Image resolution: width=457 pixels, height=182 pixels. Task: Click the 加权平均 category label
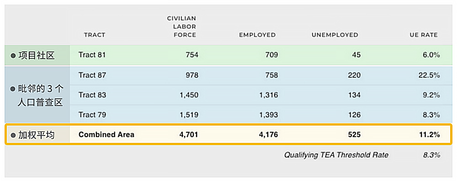(x=37, y=135)
